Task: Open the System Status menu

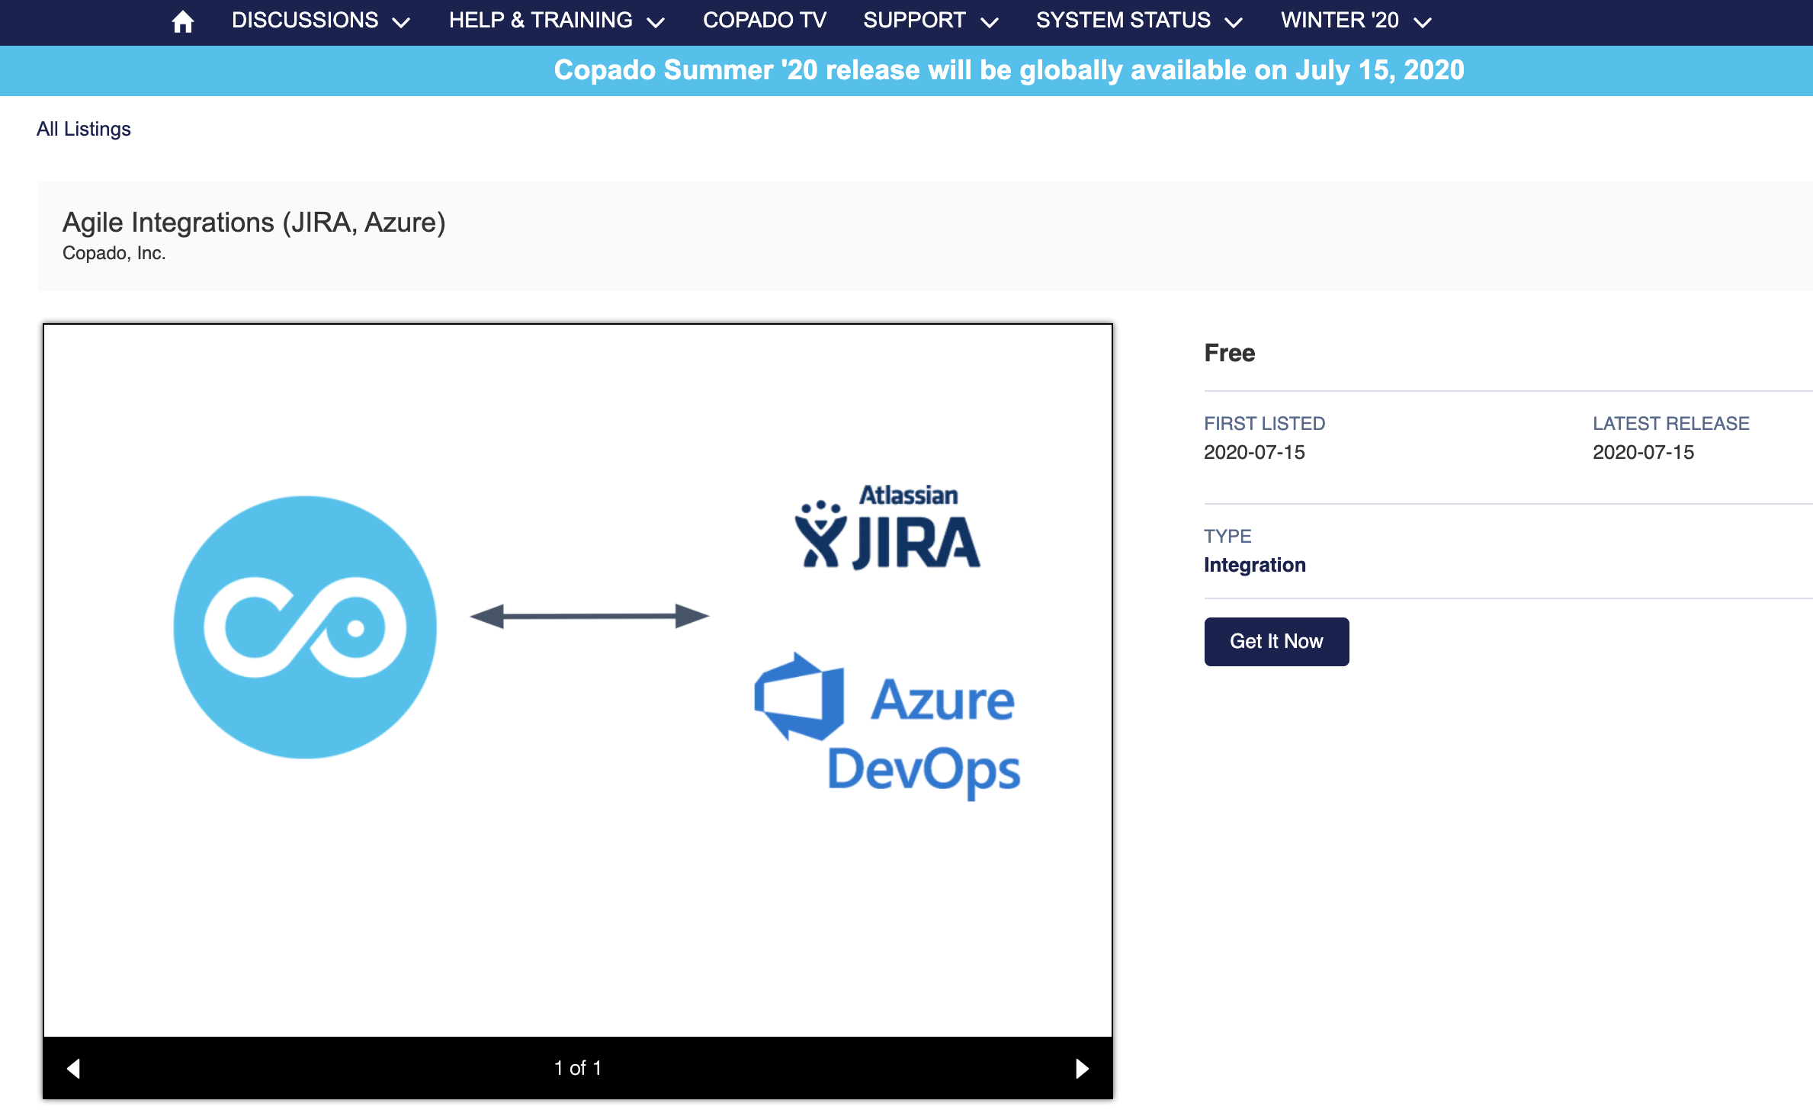Action: 1123,20
